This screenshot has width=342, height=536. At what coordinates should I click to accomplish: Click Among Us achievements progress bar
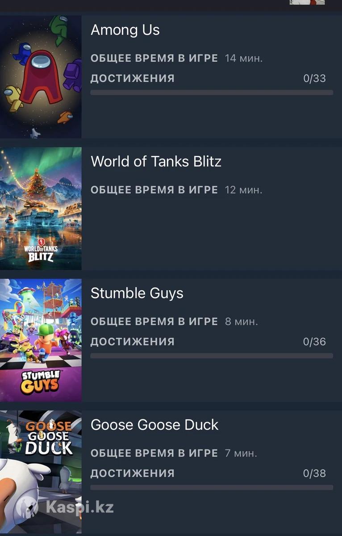pos(212,92)
